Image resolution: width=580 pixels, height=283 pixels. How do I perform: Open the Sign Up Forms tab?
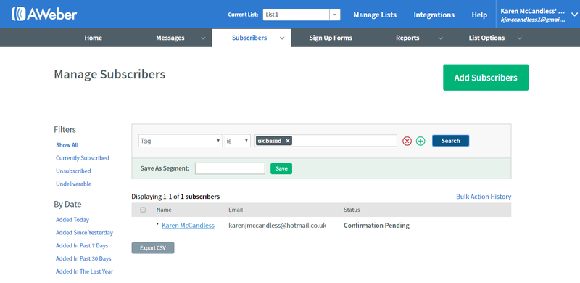pos(331,38)
